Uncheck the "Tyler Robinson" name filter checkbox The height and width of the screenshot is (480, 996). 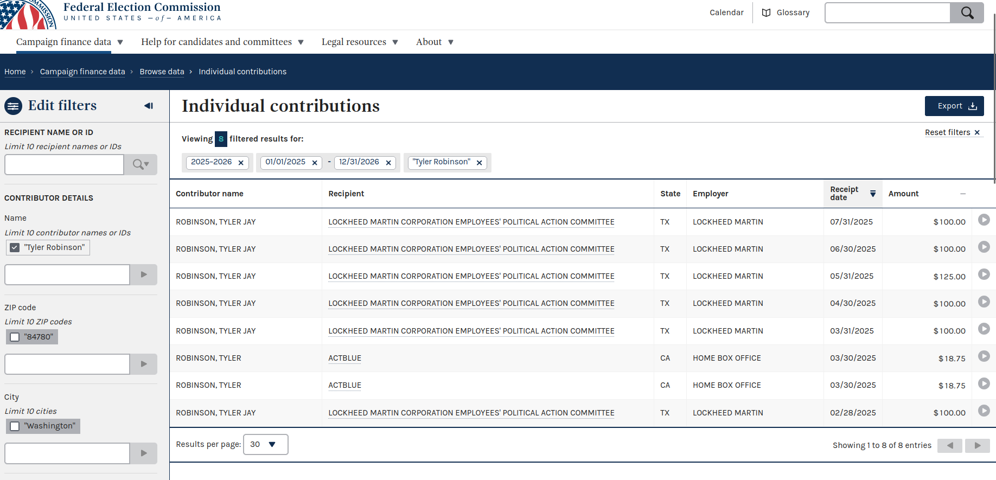coord(15,247)
